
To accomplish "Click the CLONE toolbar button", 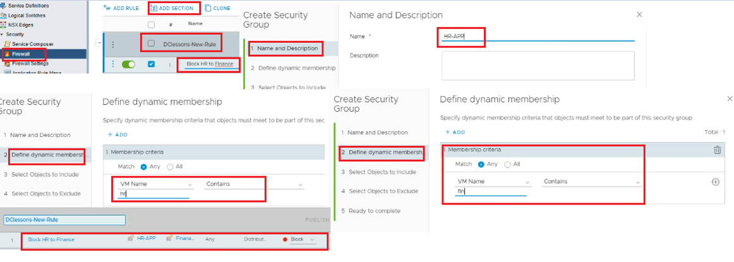I will [218, 8].
